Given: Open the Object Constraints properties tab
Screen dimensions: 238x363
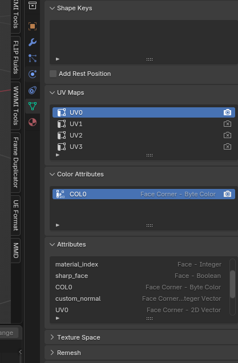Looking at the screenshot, I should 33,90.
